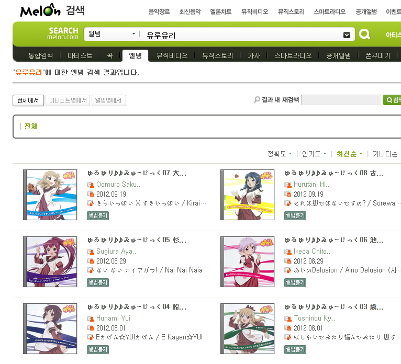
Task: Click magnifier icon next to 결과 내 재검색
Action: pyautogui.click(x=257, y=99)
